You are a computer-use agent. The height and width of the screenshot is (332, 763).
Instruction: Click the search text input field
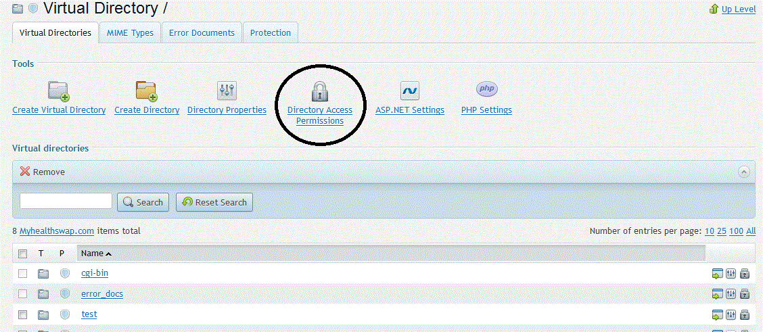(x=66, y=201)
